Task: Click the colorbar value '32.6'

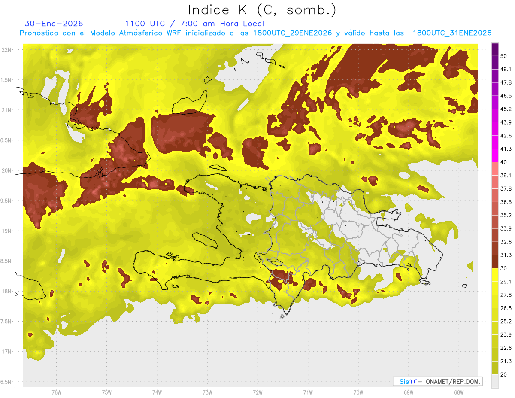Action: click(506, 242)
